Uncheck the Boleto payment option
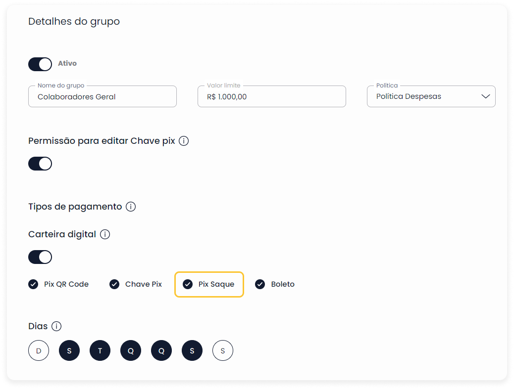Screen dimensions: 514x389 point(260,284)
